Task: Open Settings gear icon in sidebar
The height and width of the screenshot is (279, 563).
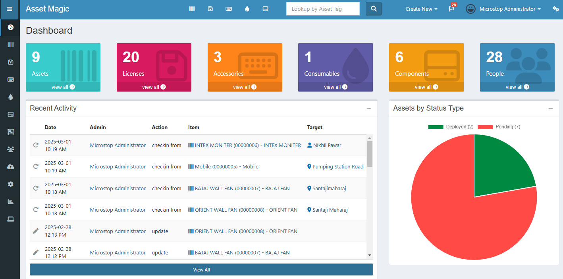Action: (11, 184)
